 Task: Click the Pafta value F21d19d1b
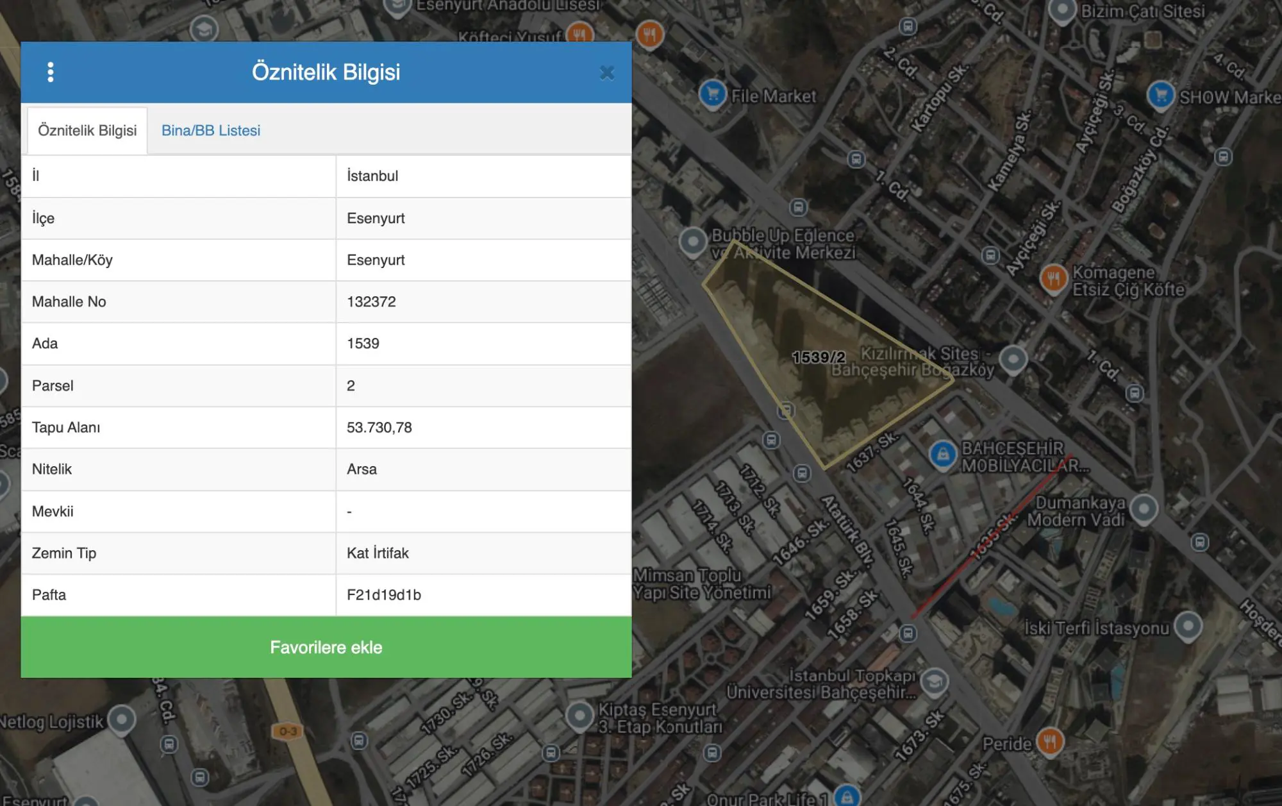(384, 595)
